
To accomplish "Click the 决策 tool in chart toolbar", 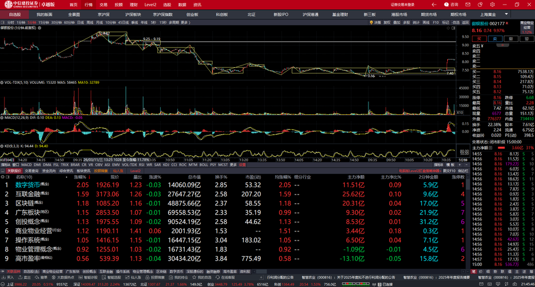I will (376, 22).
